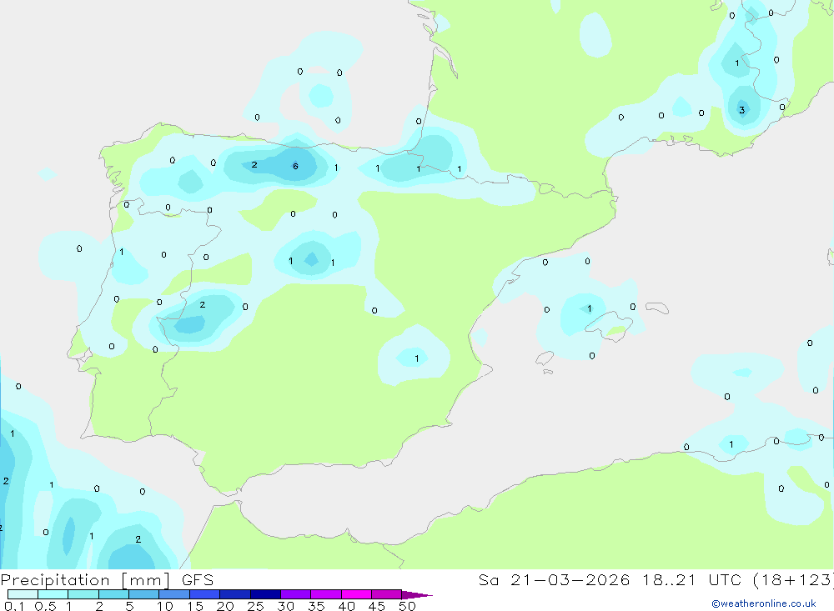Pick the 15–20 mm royal blue legend swatch
The image size is (834, 611).
point(204,594)
